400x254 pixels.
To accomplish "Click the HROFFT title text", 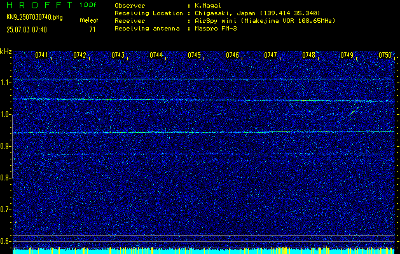I will [x=40, y=5].
